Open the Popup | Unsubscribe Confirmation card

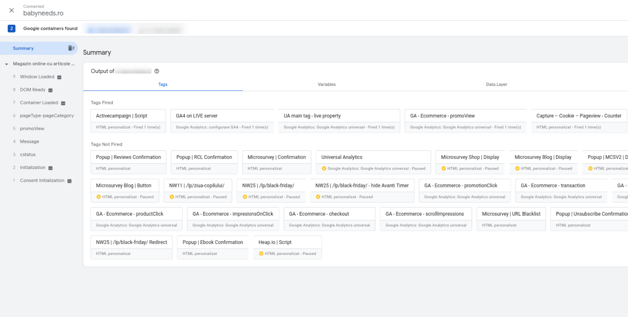coord(589,219)
